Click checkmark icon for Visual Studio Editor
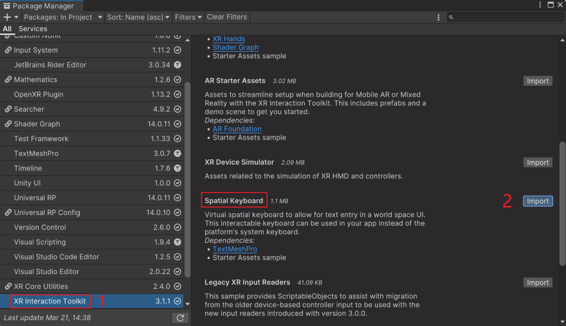 tap(178, 272)
